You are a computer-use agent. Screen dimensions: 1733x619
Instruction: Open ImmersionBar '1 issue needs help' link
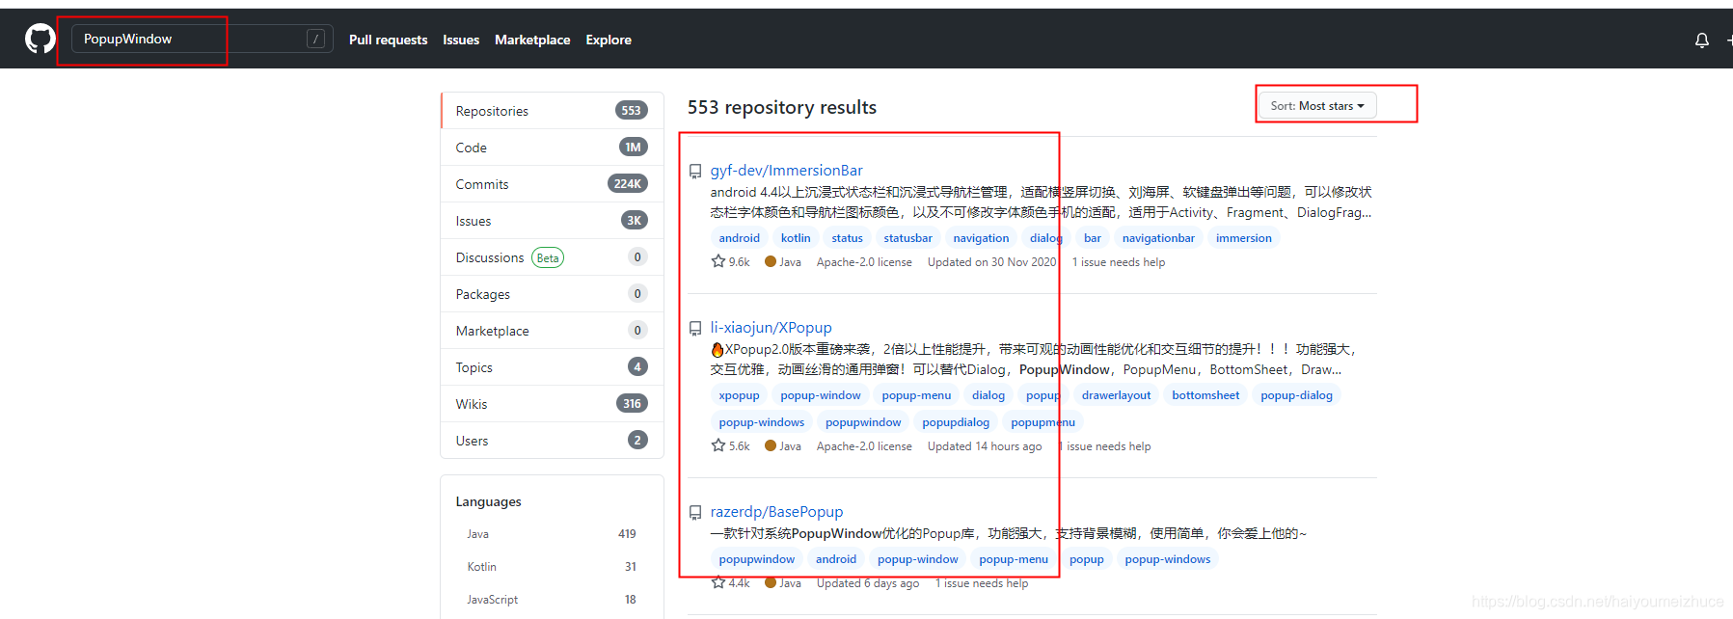click(x=1119, y=262)
